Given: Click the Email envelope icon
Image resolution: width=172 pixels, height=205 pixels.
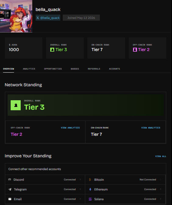Looking at the screenshot, I should (x=10, y=199).
